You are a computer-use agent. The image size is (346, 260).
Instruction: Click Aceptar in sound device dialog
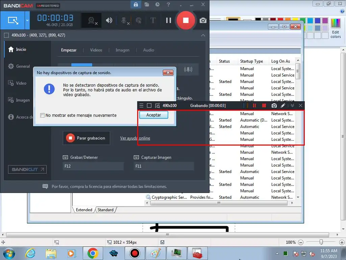click(x=154, y=115)
